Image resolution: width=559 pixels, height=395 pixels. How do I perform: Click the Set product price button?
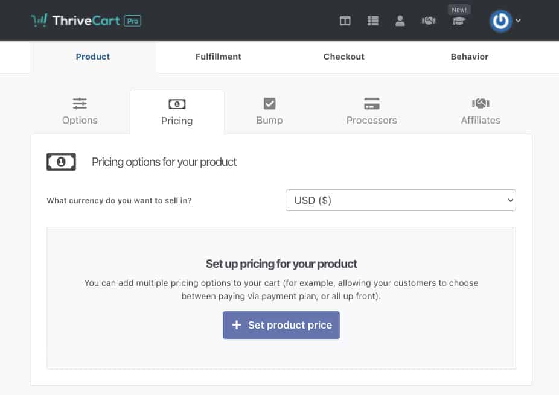click(x=281, y=324)
